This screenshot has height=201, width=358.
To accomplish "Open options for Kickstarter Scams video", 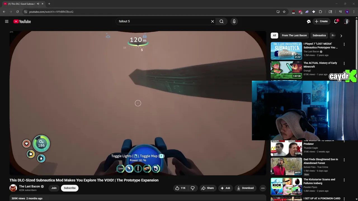I will 344,180.
